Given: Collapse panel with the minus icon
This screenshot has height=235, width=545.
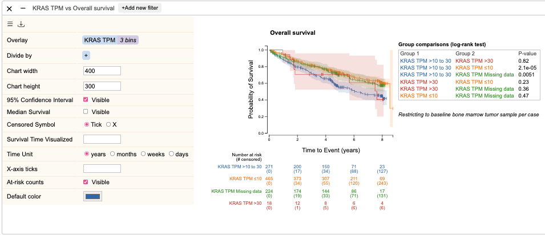Looking at the screenshot, I should pyautogui.click(x=23, y=7).
